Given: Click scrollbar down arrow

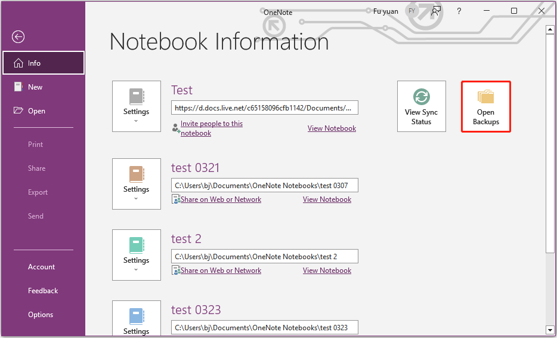Looking at the screenshot, I should click(550, 330).
